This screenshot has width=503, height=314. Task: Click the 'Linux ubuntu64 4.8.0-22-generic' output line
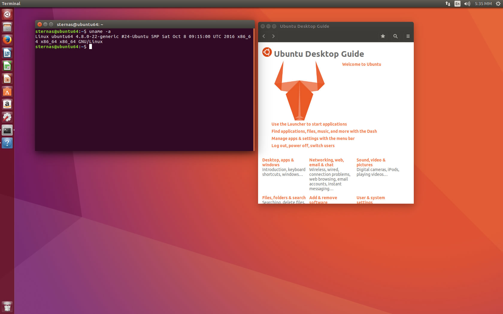(143, 39)
